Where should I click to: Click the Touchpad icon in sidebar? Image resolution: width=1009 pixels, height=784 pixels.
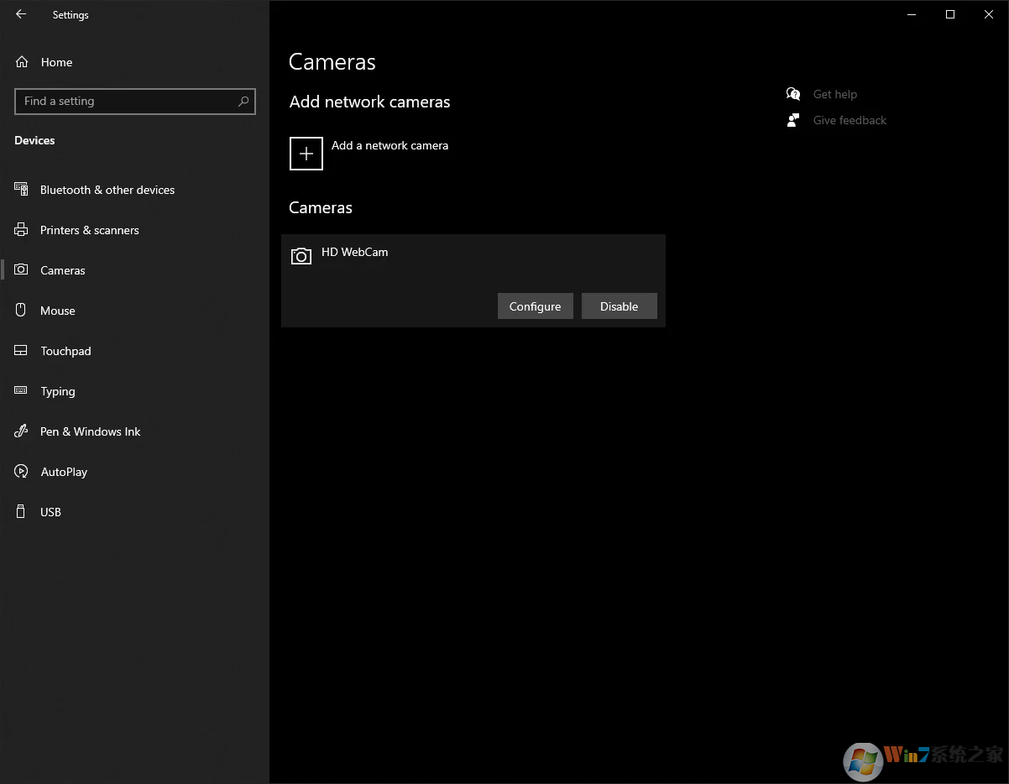coord(21,351)
